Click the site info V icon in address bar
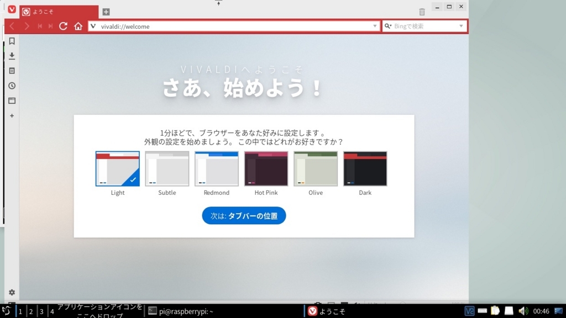This screenshot has height=318, width=566. pyautogui.click(x=93, y=26)
